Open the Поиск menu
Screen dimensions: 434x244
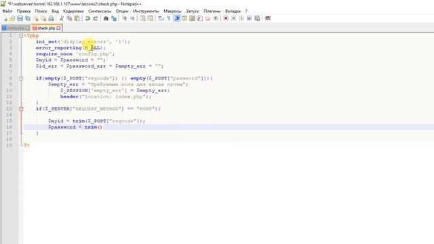click(x=41, y=11)
